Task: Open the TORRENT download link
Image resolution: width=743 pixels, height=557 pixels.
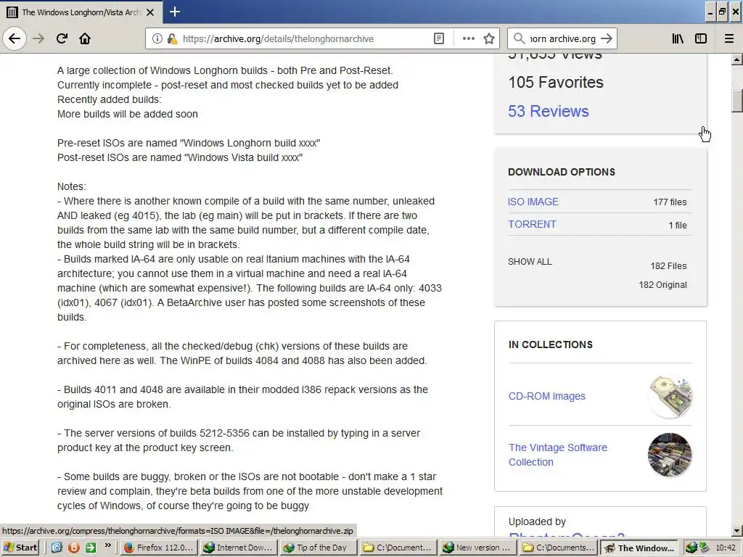Action: 532,224
